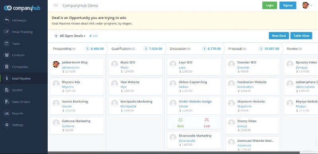This screenshot has width=318, height=154.
Task: Open the Rhycero company link
Action: coord(68,87)
